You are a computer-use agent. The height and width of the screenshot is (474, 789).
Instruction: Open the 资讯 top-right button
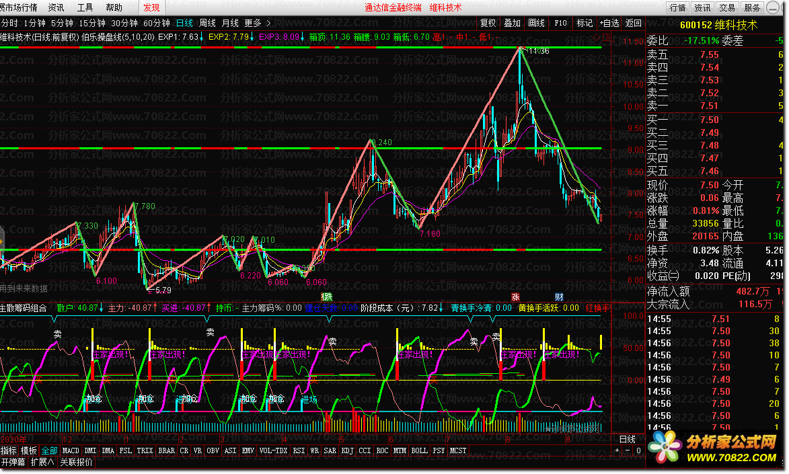(702, 7)
